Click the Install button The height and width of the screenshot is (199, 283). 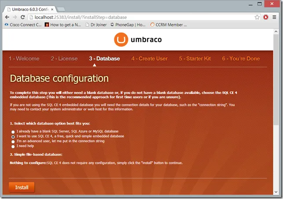tap(22, 187)
